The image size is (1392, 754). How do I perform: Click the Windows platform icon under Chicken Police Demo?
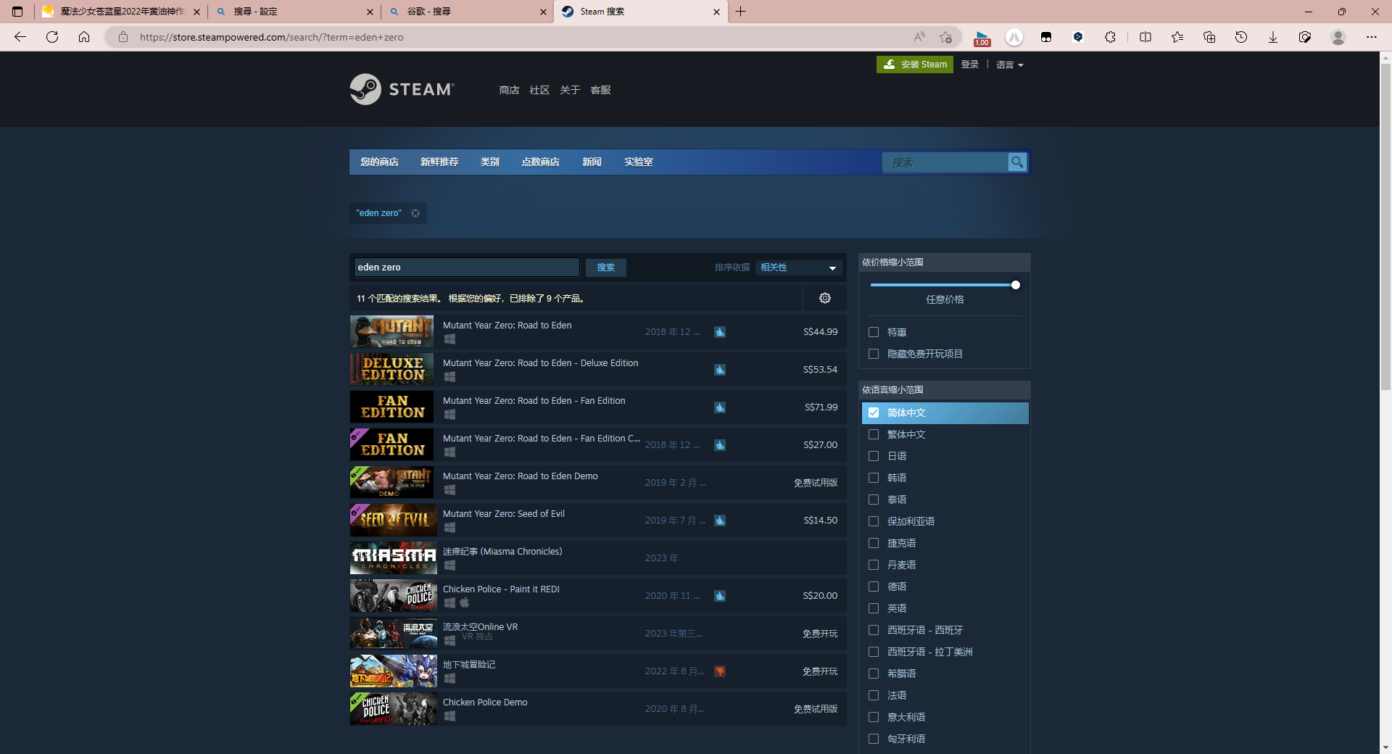449,716
